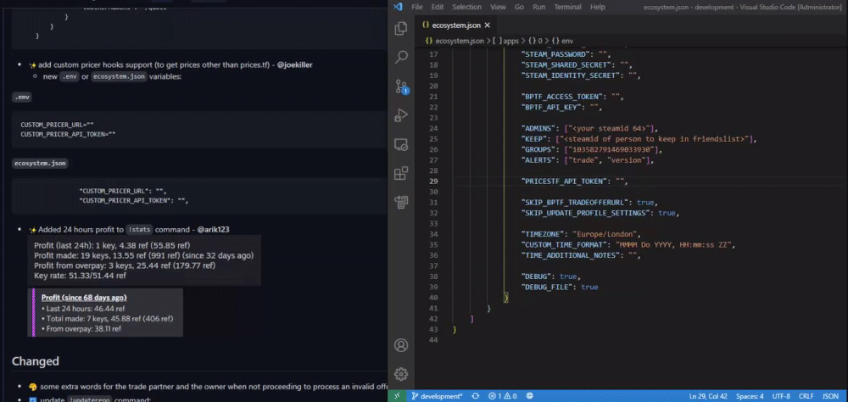Open the View menu

click(498, 7)
